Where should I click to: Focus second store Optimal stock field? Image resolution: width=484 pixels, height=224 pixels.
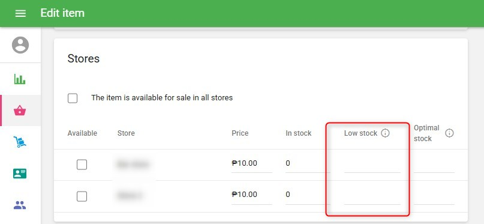click(x=434, y=195)
